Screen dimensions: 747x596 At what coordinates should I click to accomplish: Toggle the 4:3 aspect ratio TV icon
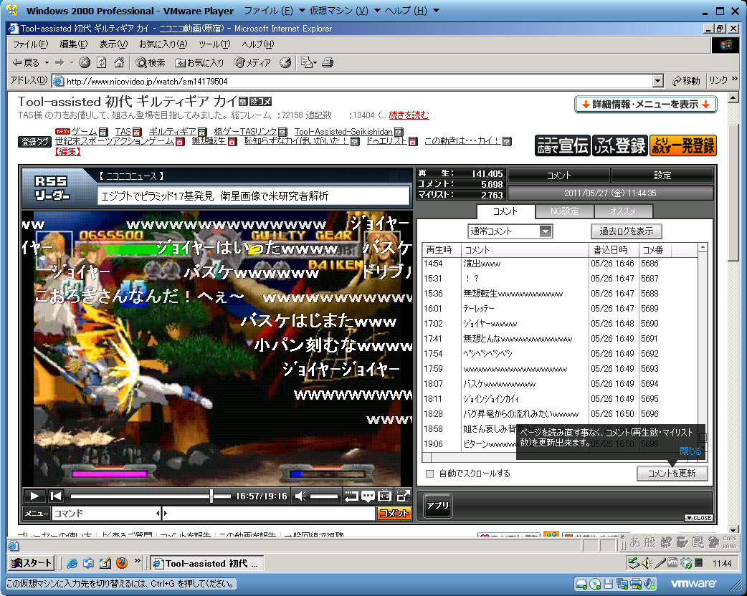point(384,496)
